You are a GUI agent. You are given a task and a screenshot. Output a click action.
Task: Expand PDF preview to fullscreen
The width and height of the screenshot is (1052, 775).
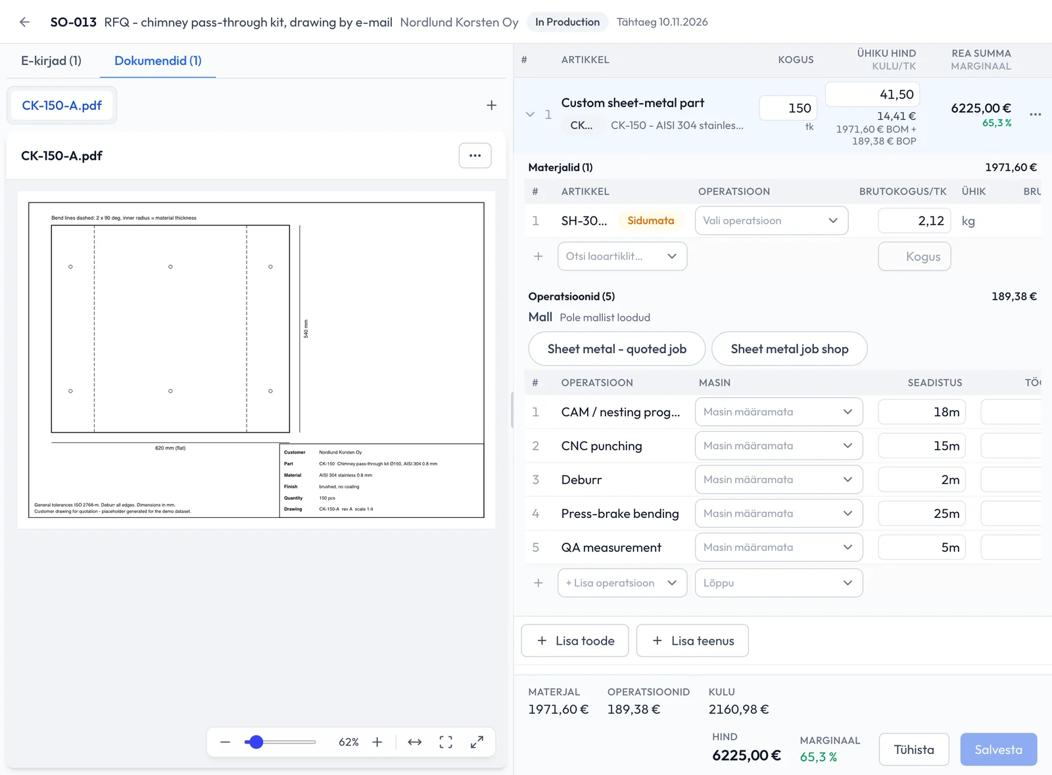click(477, 742)
